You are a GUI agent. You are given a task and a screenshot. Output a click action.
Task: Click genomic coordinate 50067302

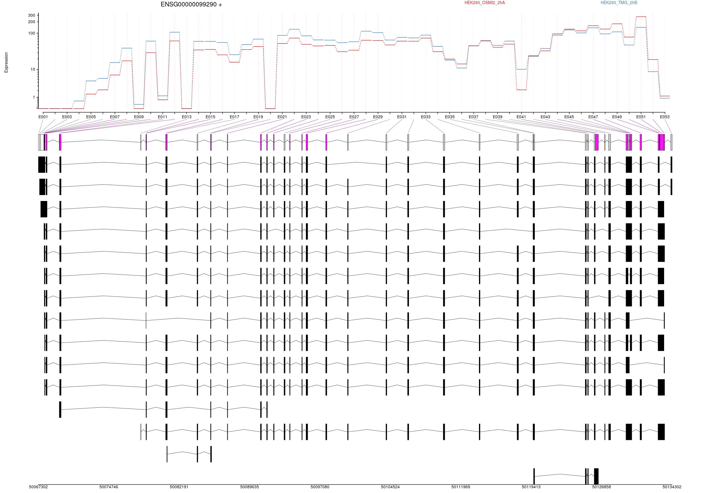click(38, 487)
